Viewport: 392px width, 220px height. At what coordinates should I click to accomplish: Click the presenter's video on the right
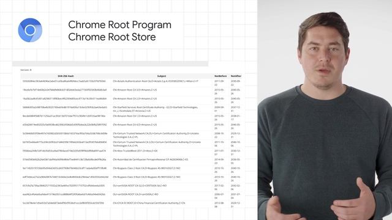pyautogui.click(x=325, y=110)
